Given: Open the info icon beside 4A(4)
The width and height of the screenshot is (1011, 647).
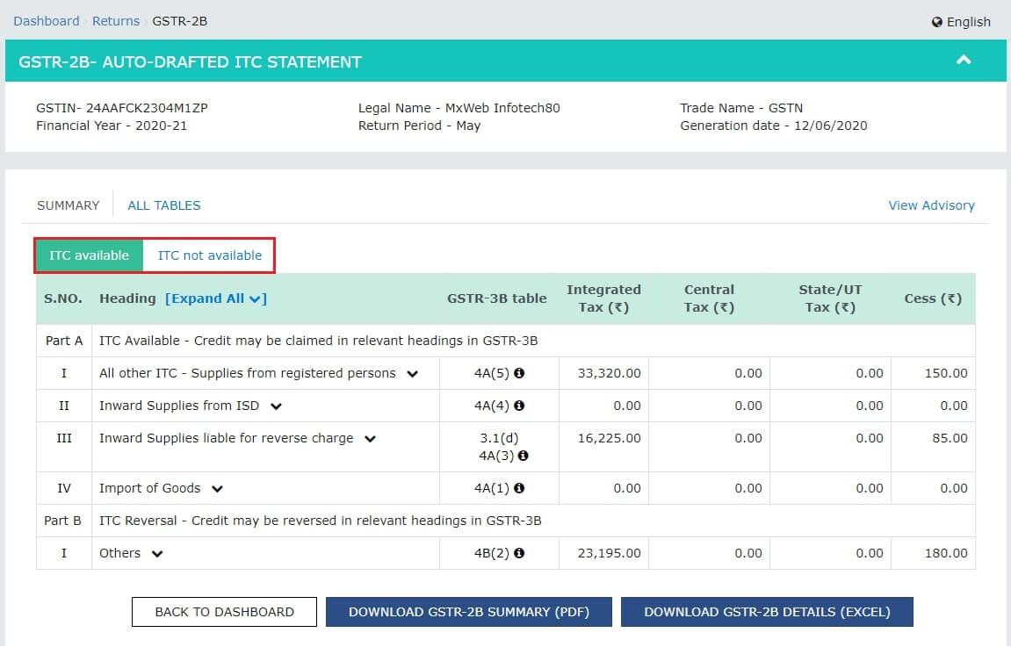Looking at the screenshot, I should click(520, 406).
